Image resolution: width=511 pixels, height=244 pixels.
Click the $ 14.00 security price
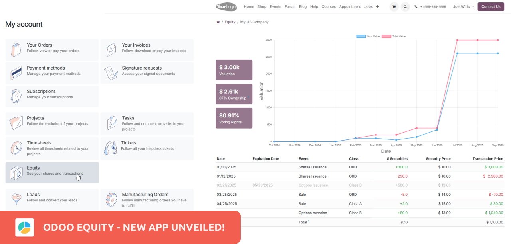[x=444, y=195]
